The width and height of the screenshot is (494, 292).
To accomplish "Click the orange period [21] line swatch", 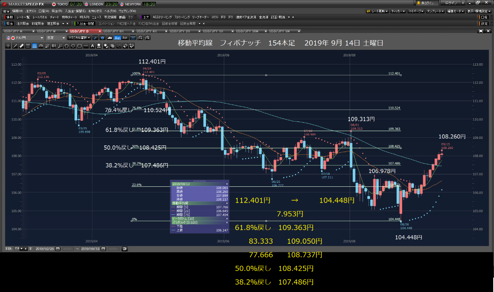I will (173, 211).
